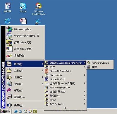
Task: Select 文档(D) in the Start menu
Action: point(25,71)
